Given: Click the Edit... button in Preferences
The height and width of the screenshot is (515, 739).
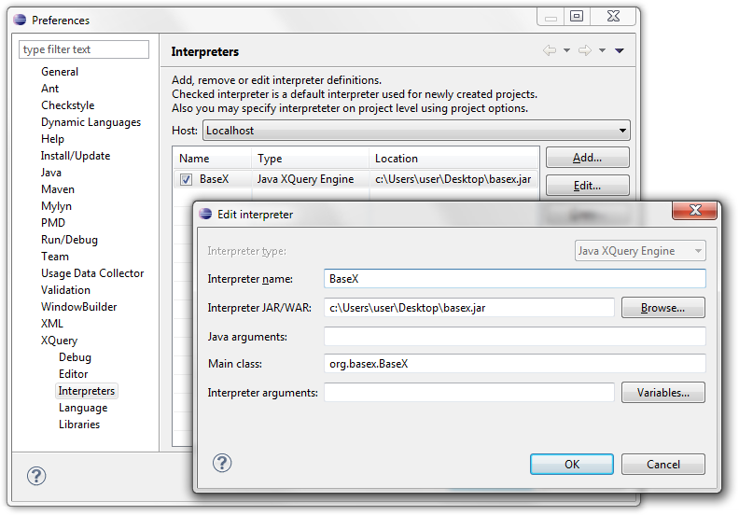Looking at the screenshot, I should [x=587, y=185].
